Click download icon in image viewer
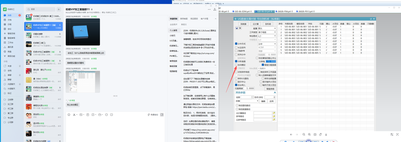The width and height of the screenshot is (401, 142). (326, 134)
